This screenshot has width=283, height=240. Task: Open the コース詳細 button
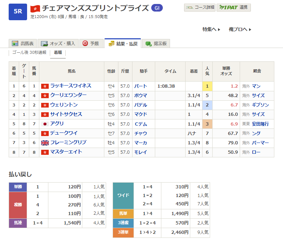tap(200, 8)
